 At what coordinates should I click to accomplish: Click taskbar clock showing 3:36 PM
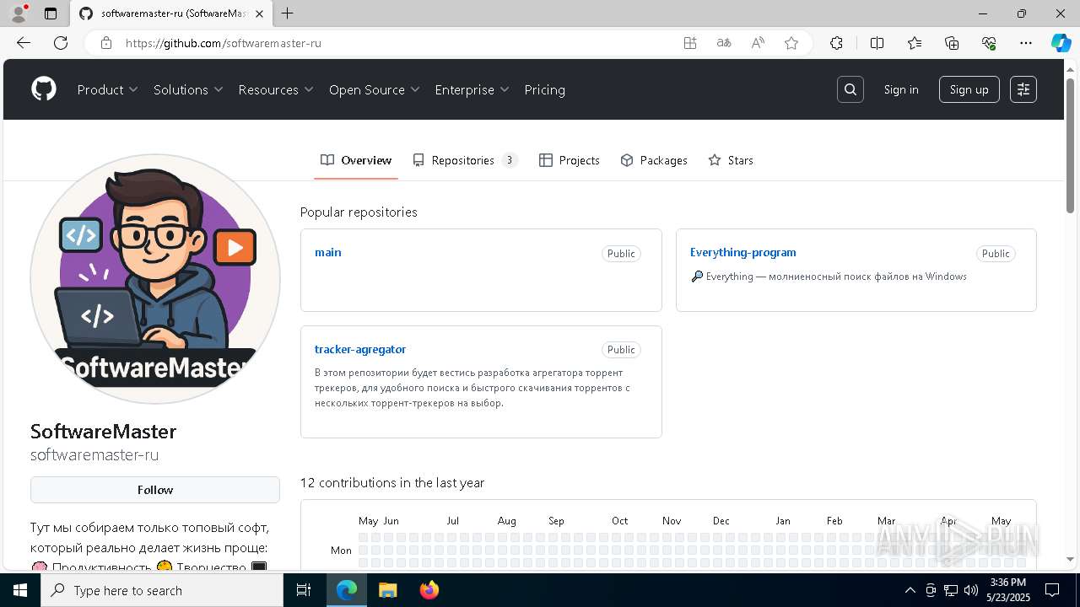[1007, 590]
